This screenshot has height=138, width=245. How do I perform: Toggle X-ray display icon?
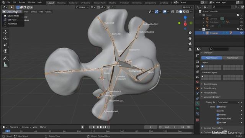(173, 12)
